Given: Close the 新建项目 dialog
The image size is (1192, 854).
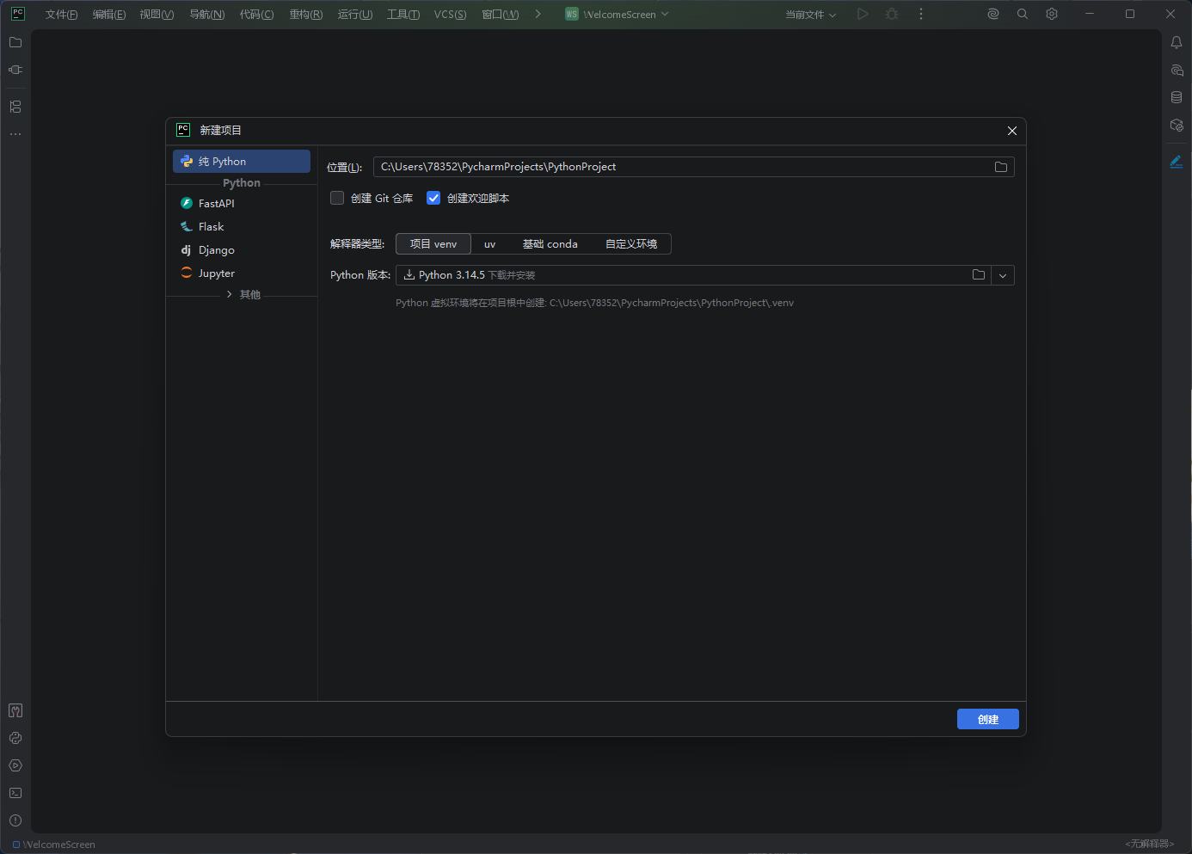Looking at the screenshot, I should pyautogui.click(x=1012, y=131).
